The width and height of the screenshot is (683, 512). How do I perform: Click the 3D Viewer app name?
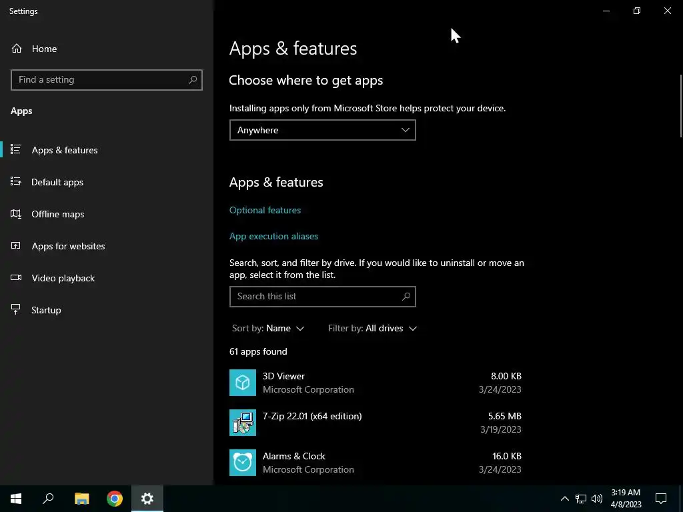click(x=283, y=376)
